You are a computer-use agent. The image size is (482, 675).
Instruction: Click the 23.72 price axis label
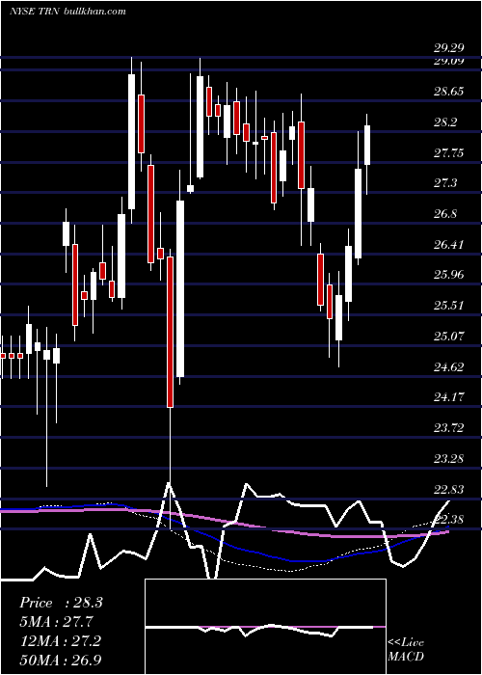pos(448,428)
